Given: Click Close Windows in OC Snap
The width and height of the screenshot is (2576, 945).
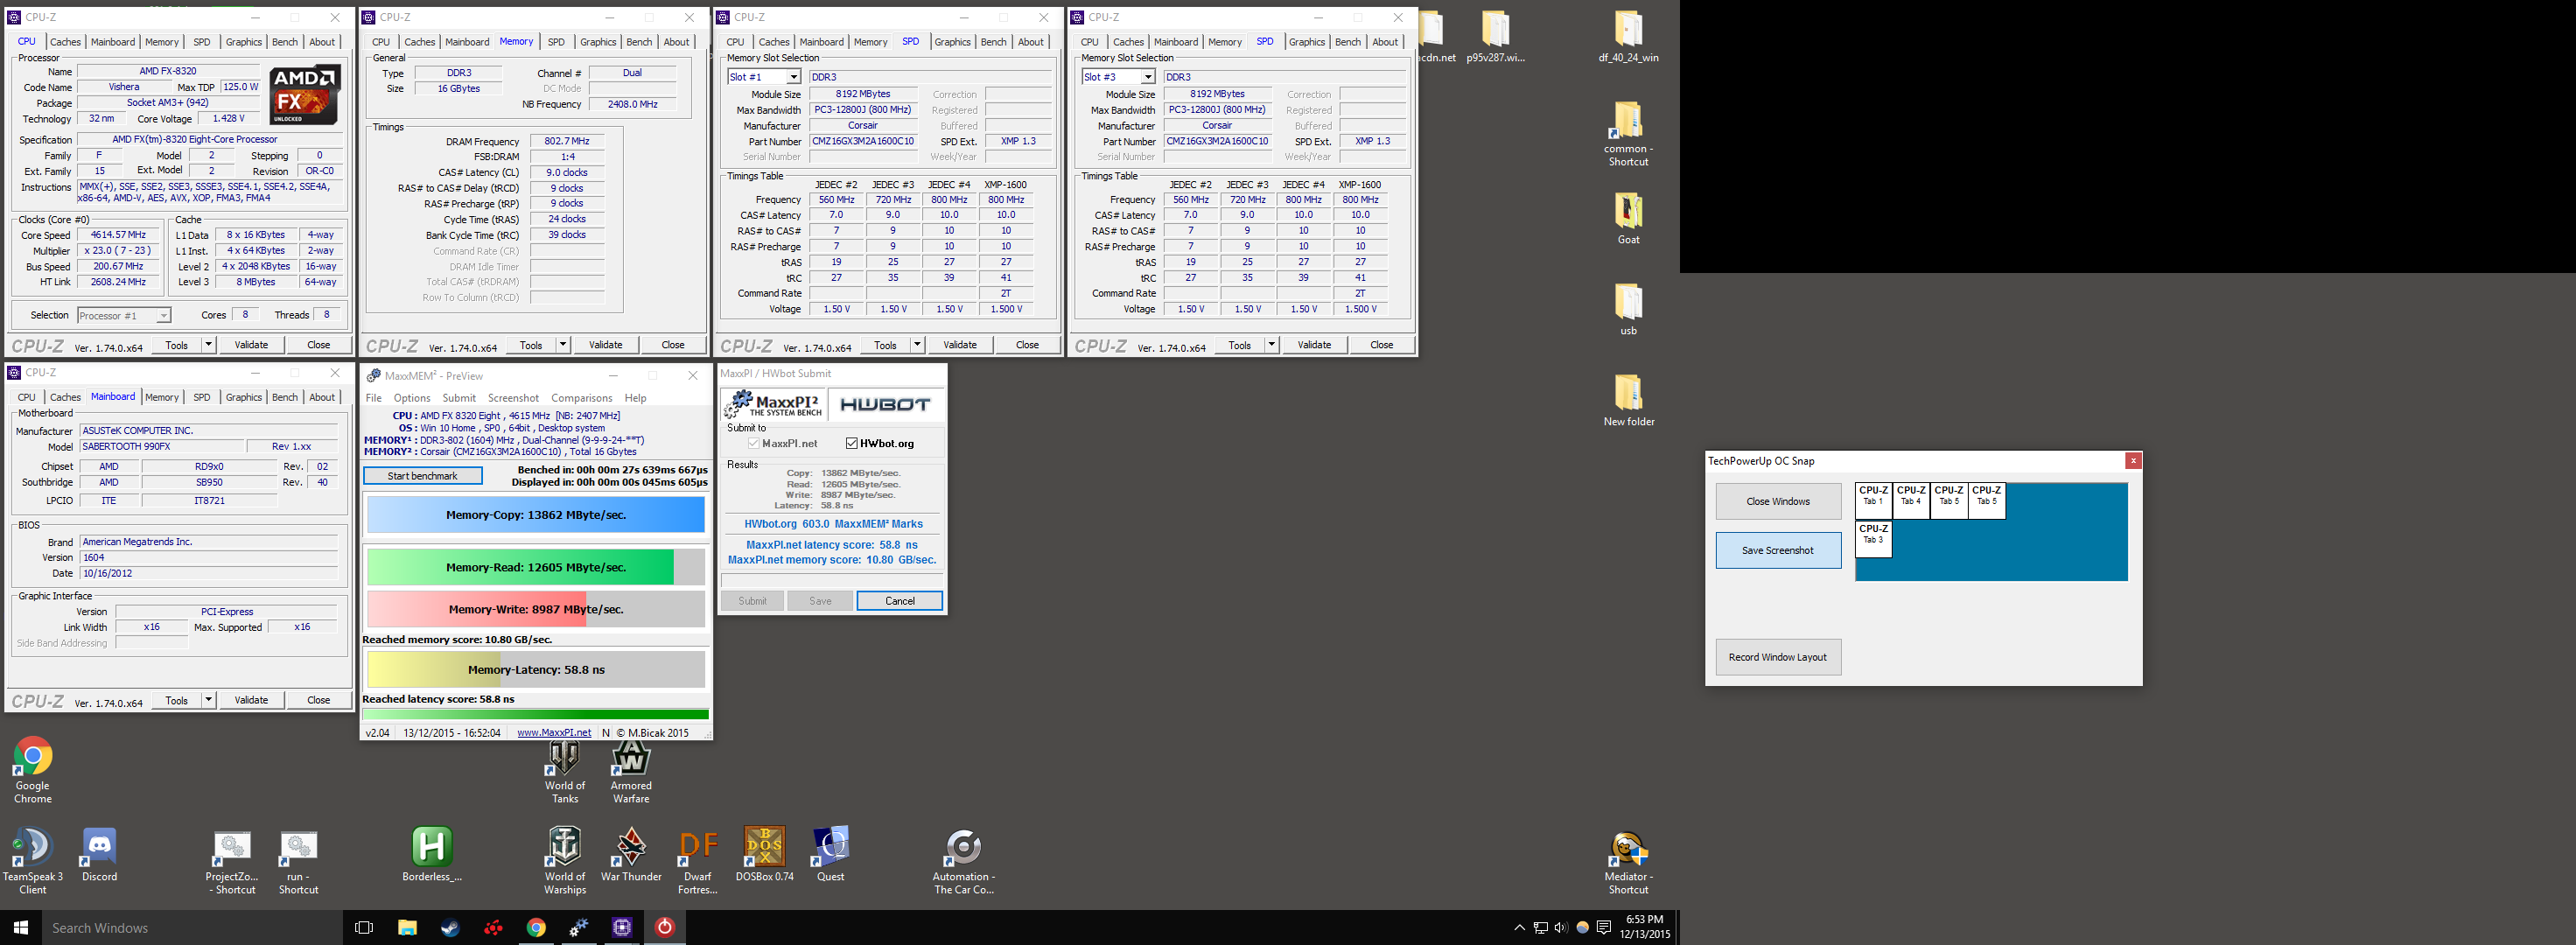Looking at the screenshot, I should pos(1777,501).
